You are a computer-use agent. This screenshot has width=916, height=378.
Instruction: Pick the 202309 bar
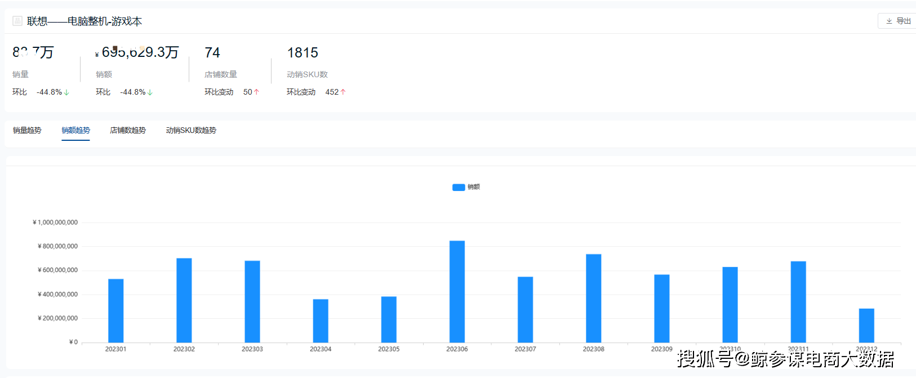(x=662, y=309)
